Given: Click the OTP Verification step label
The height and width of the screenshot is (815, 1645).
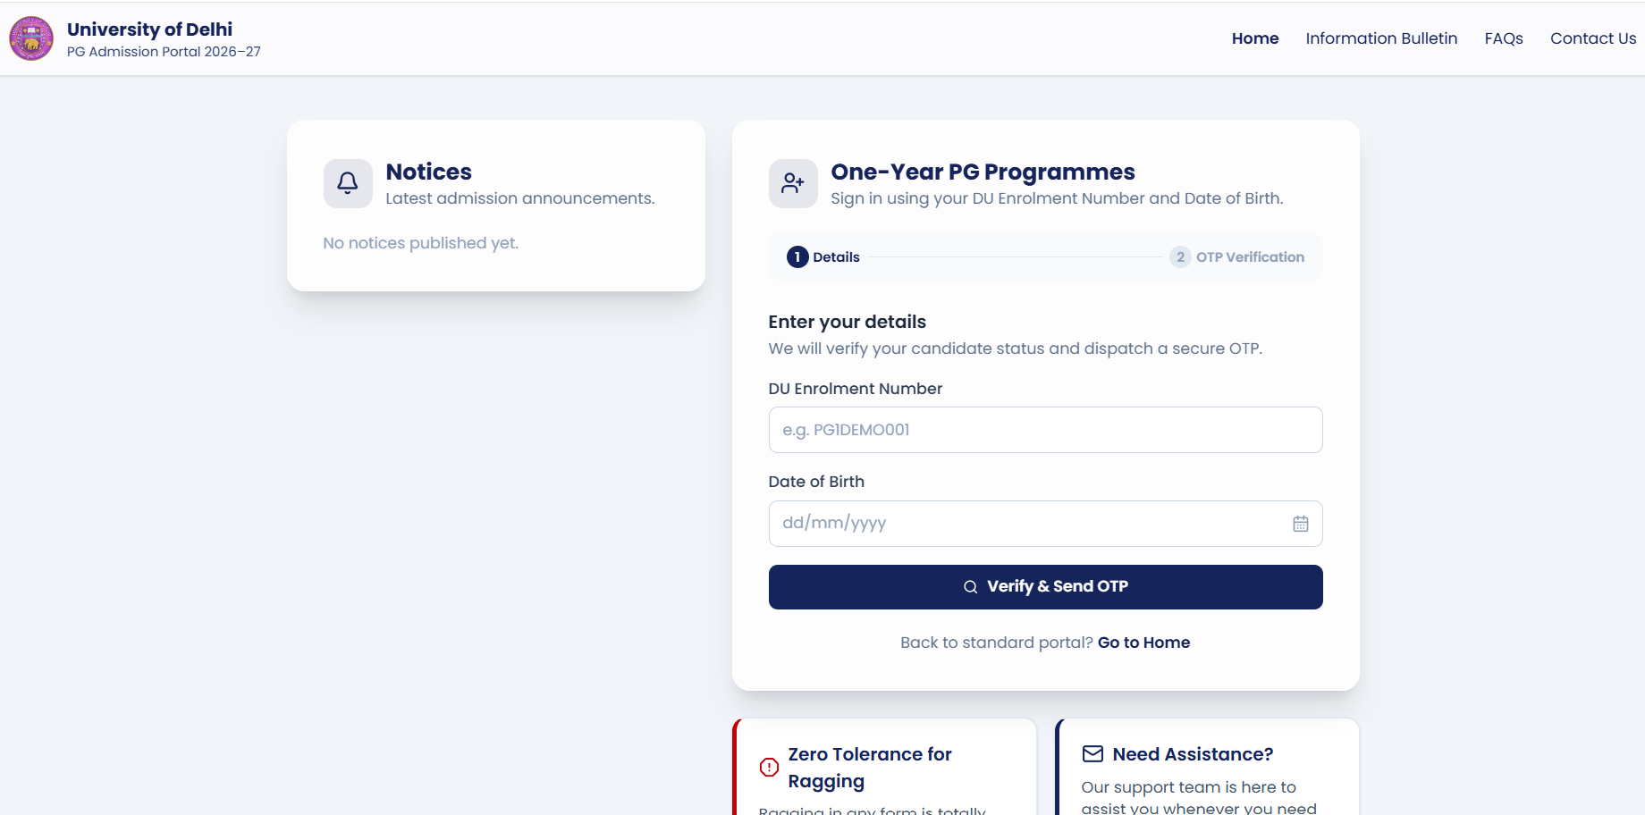Looking at the screenshot, I should (1250, 257).
